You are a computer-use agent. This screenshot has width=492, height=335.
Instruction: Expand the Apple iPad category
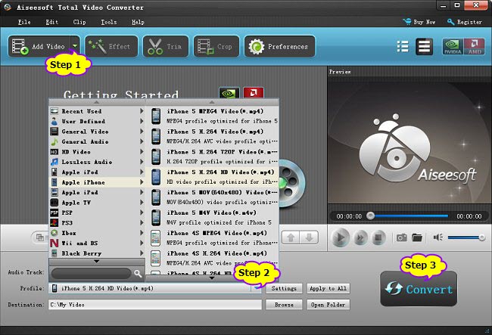click(97, 192)
